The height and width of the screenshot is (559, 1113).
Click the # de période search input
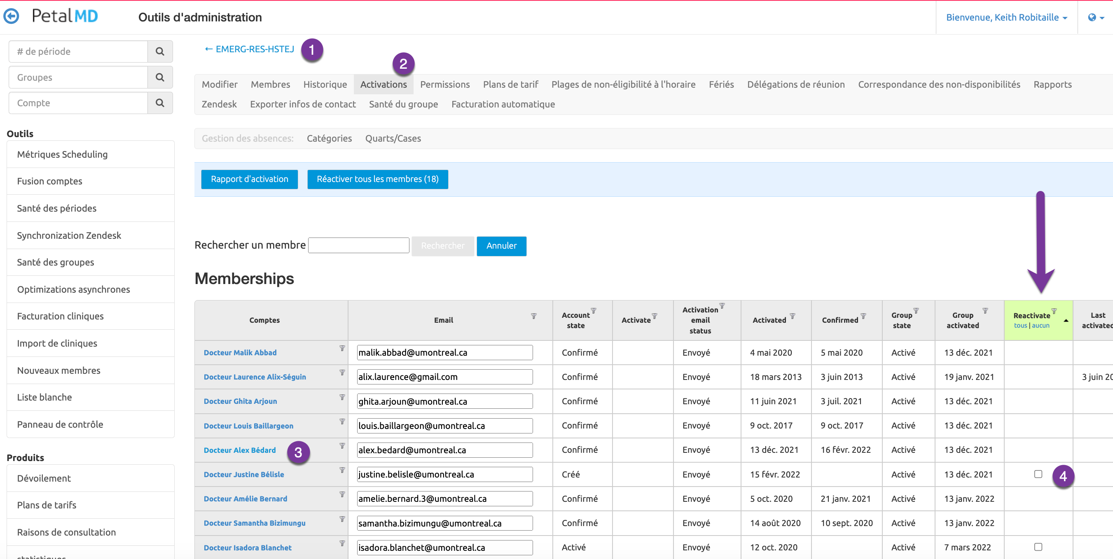[78, 51]
